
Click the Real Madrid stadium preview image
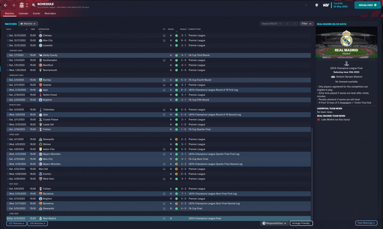coord(346,42)
